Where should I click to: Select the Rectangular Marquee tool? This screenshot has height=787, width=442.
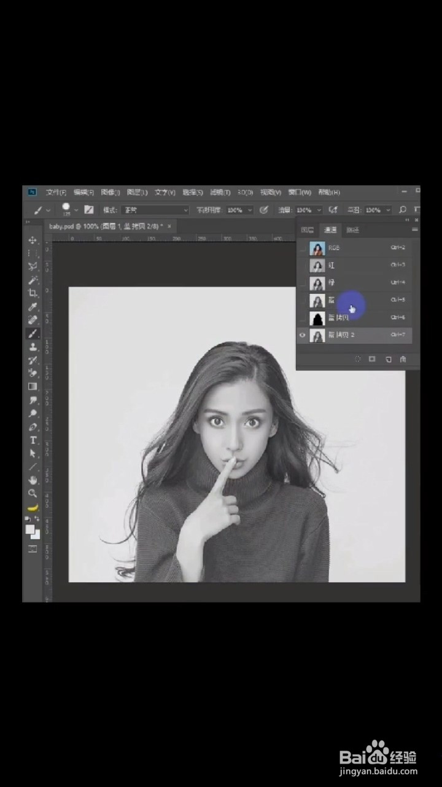33,253
